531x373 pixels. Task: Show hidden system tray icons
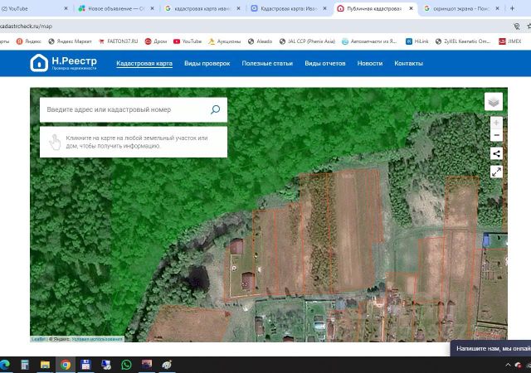point(508,365)
